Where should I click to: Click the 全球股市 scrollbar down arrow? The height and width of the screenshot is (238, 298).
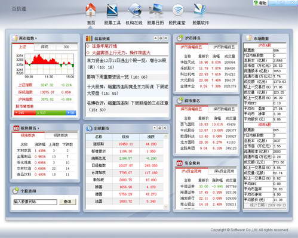pos(165,207)
